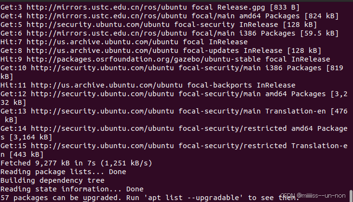Click the main Translation-en URL on Get:13
353x202 pixels.
click(x=102, y=111)
